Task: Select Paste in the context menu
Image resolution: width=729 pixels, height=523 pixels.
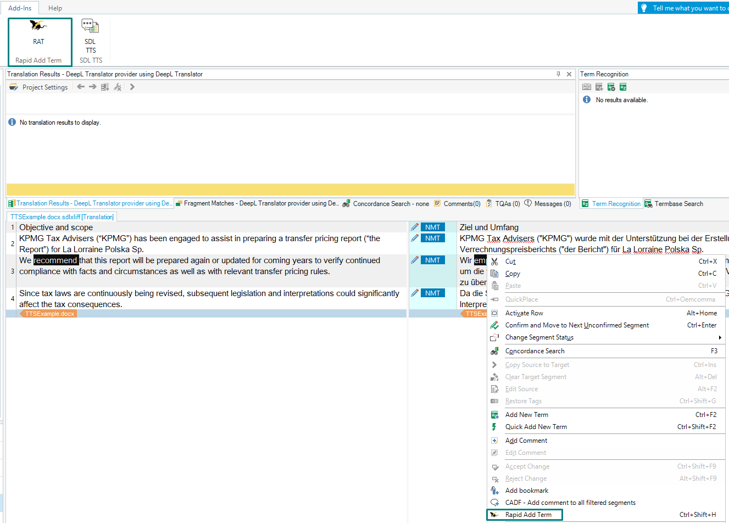Action: coord(606,286)
